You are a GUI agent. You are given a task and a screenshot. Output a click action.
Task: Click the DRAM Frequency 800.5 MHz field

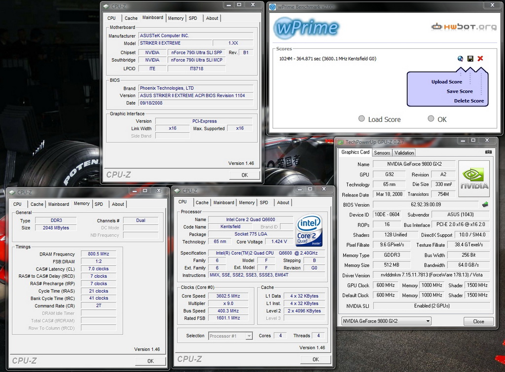[x=98, y=254]
